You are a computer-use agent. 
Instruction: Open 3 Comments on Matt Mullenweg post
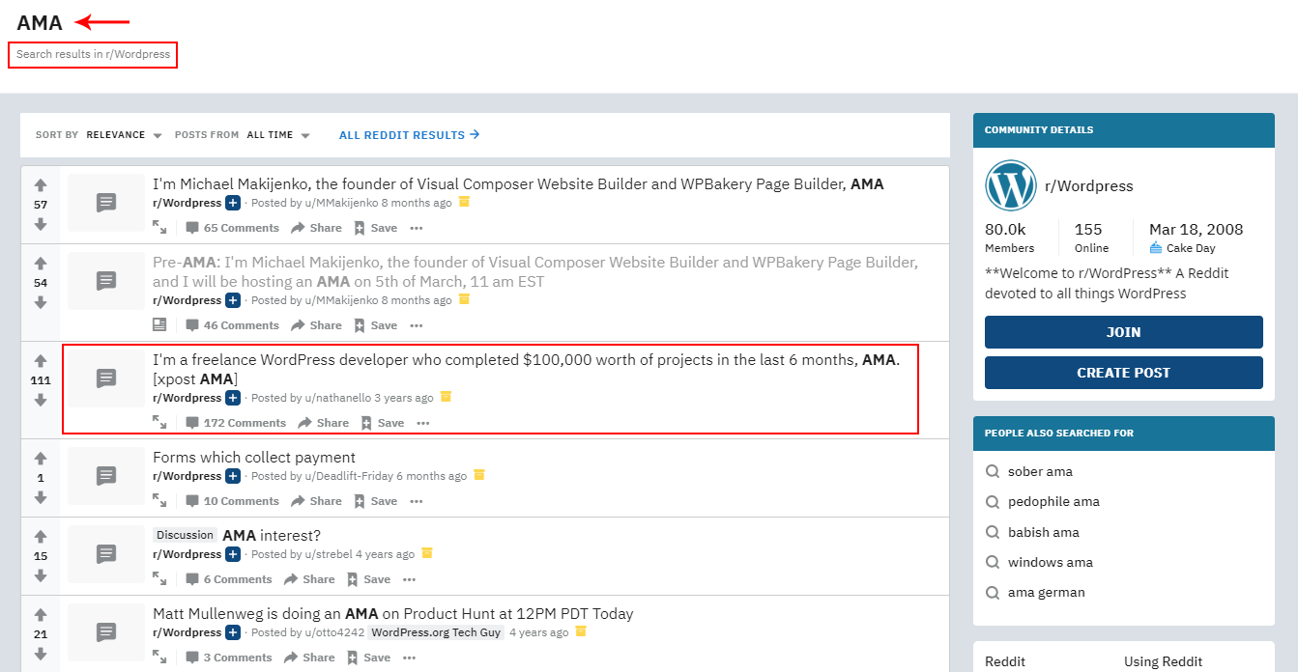(x=229, y=658)
